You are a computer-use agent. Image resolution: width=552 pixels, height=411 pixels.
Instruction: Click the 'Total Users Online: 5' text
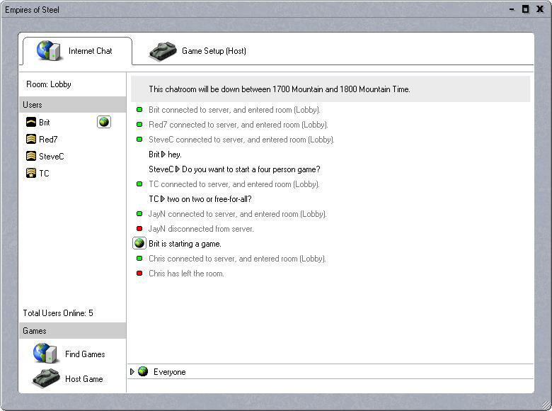(58, 313)
